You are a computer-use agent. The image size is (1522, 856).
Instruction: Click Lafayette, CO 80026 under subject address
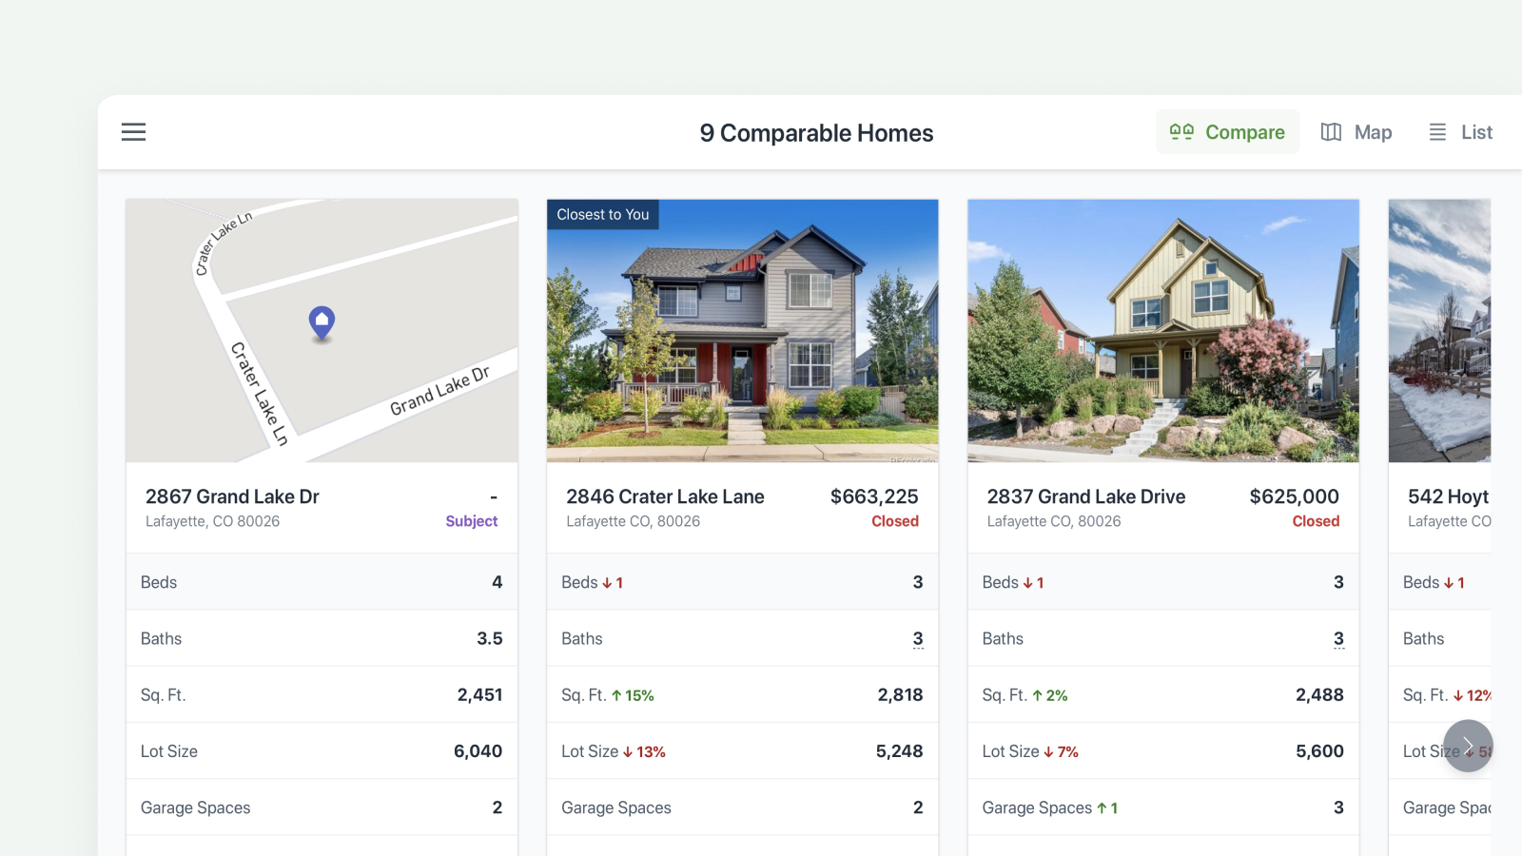(x=212, y=521)
